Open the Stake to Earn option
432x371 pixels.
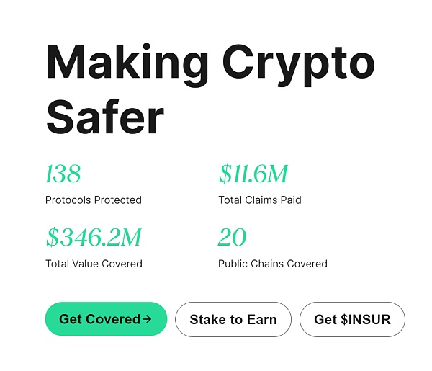pos(233,319)
